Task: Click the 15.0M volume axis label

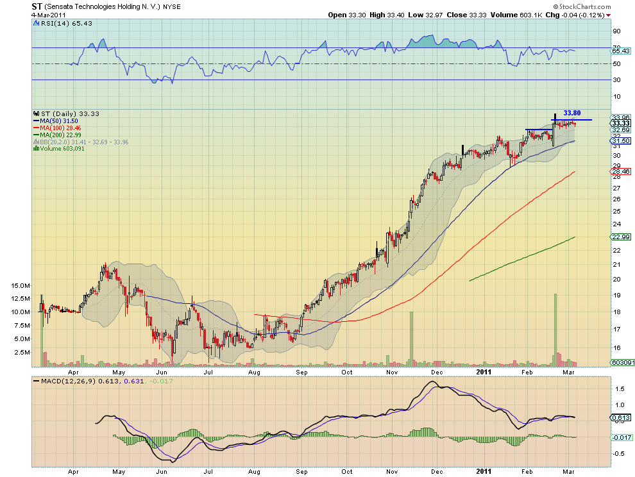Action: point(21,285)
